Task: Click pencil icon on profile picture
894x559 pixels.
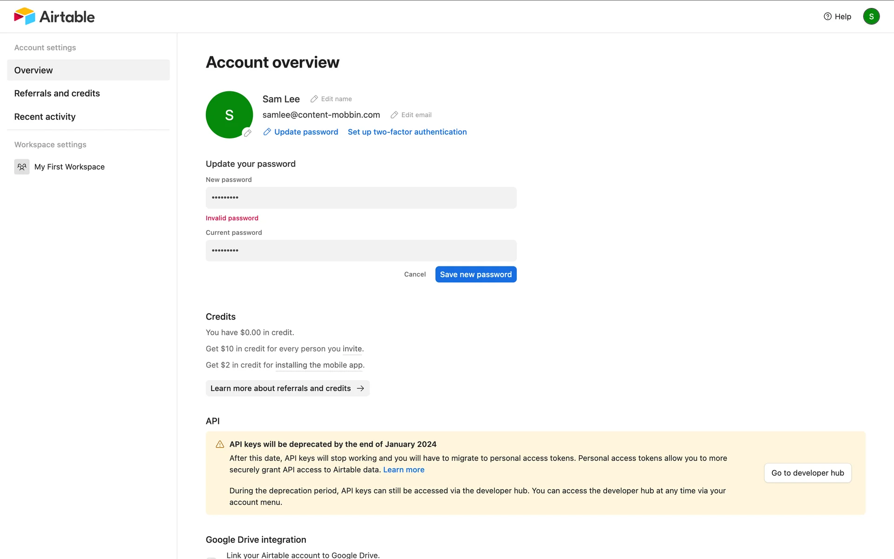Action: (248, 133)
